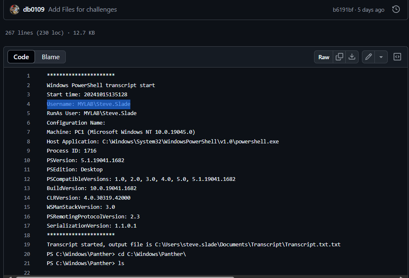Open the pencil icon to edit this file
The width and height of the screenshot is (409, 278).
368,57
